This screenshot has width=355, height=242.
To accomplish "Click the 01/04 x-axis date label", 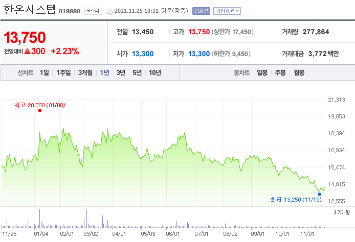I will tap(41, 234).
